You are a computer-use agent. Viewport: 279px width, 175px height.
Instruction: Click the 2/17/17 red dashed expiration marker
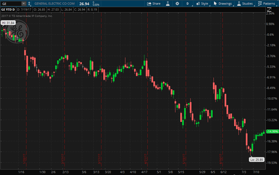coord(63,159)
